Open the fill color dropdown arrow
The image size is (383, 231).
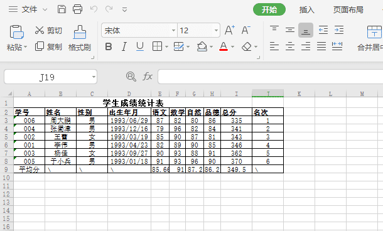[212, 46]
